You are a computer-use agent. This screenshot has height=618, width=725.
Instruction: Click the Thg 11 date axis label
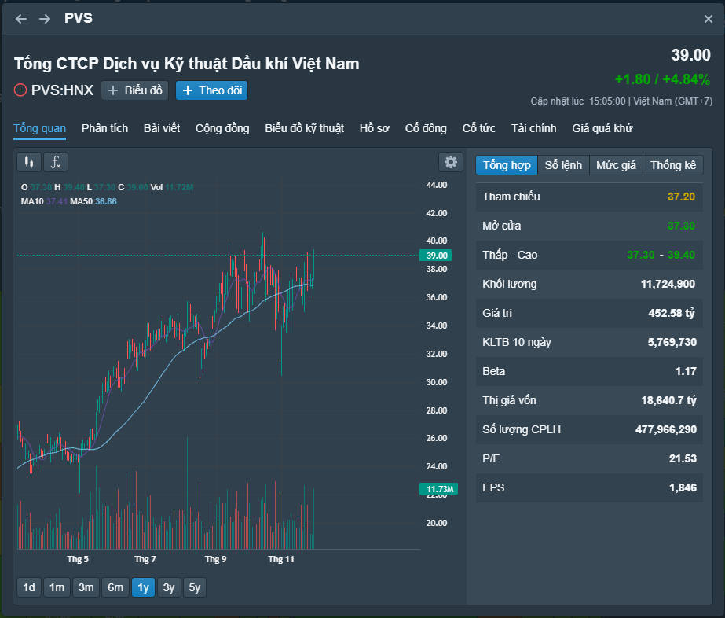pos(281,559)
